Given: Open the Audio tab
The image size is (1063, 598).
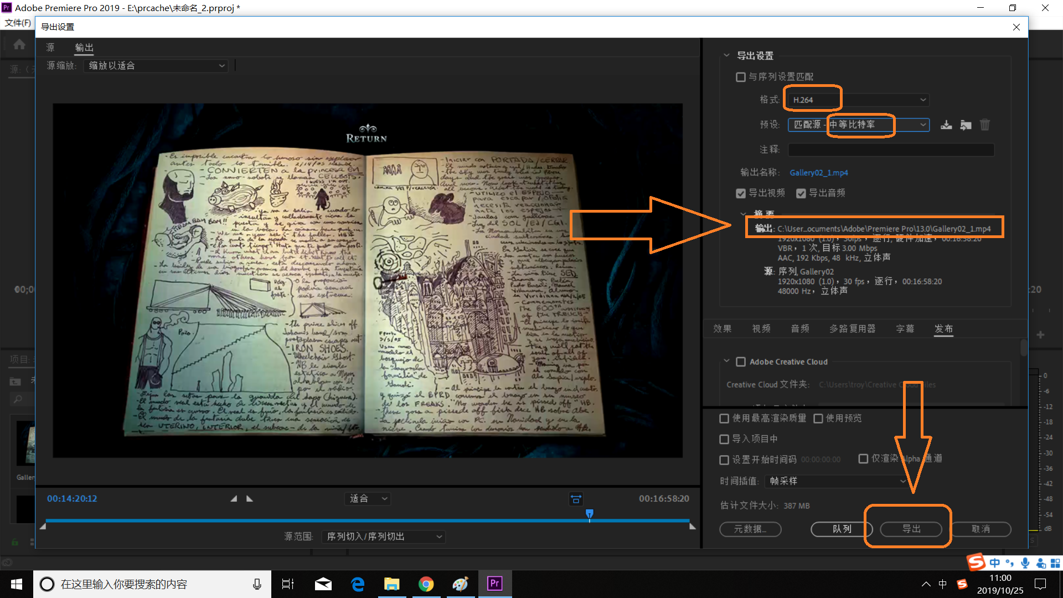Looking at the screenshot, I should tap(800, 329).
